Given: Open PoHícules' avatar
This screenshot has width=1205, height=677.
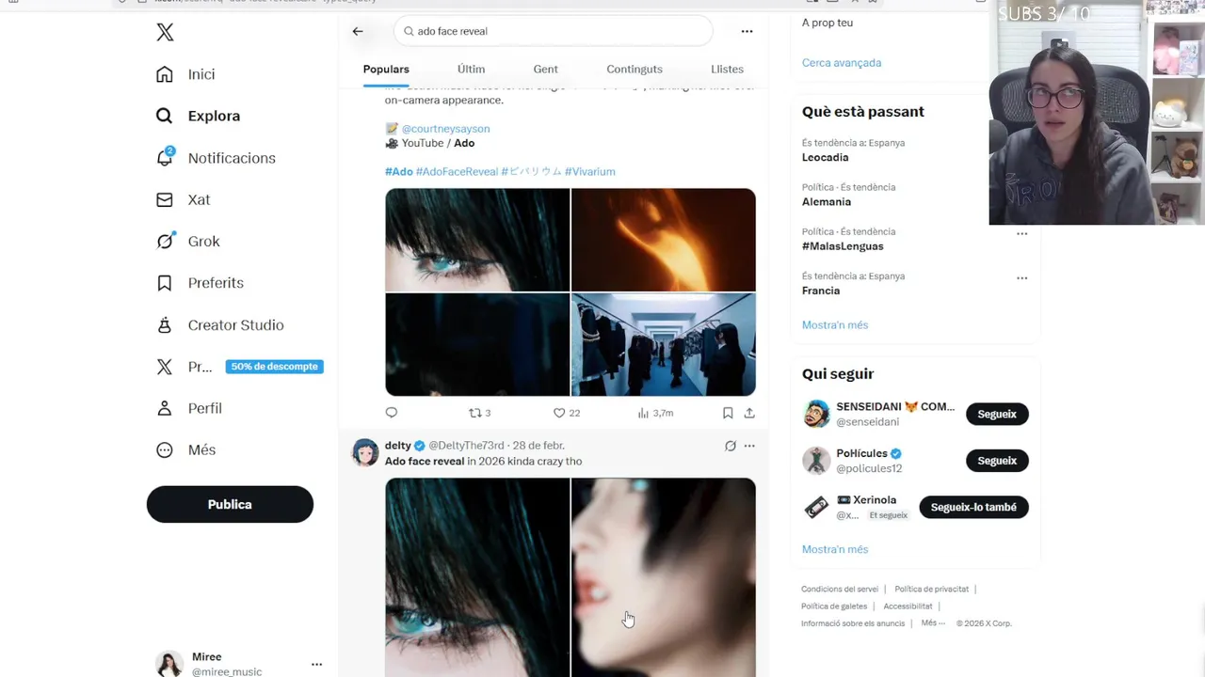Looking at the screenshot, I should coord(816,461).
